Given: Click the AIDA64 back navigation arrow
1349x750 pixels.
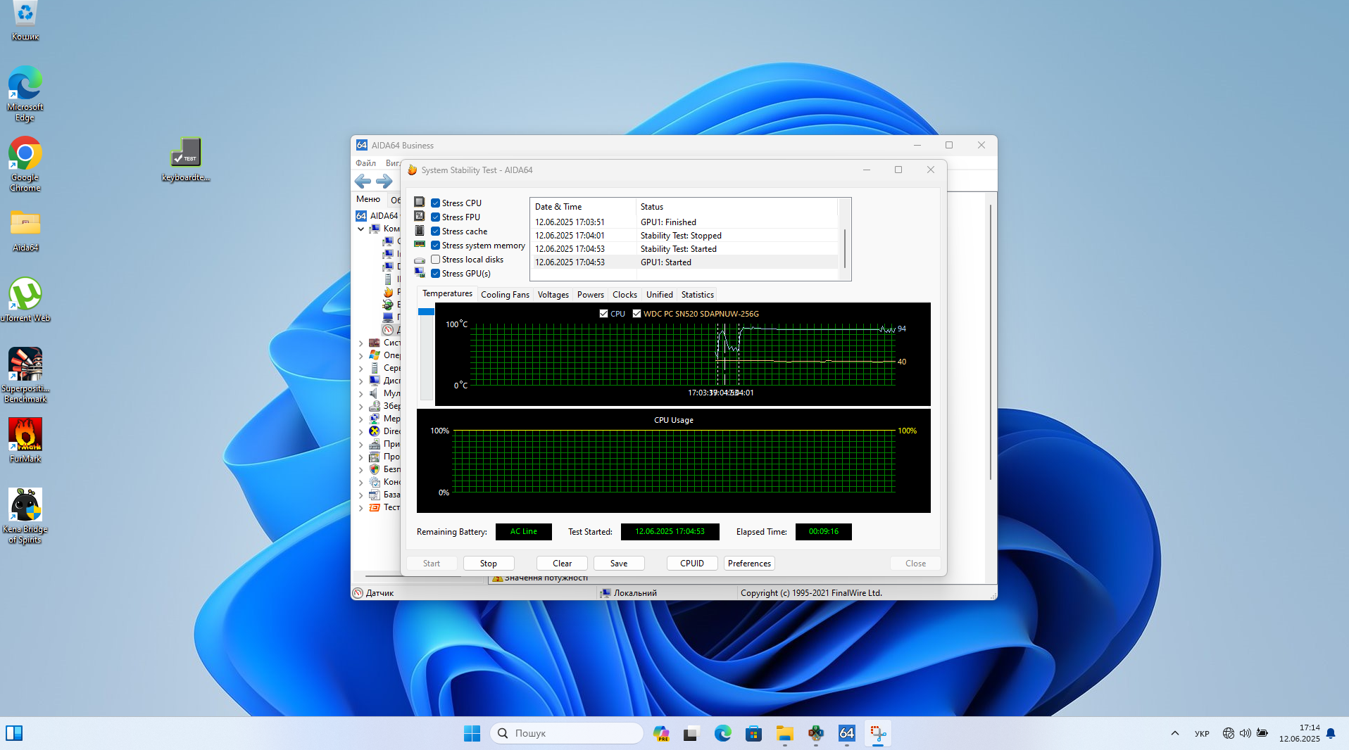Looking at the screenshot, I should tap(363, 182).
